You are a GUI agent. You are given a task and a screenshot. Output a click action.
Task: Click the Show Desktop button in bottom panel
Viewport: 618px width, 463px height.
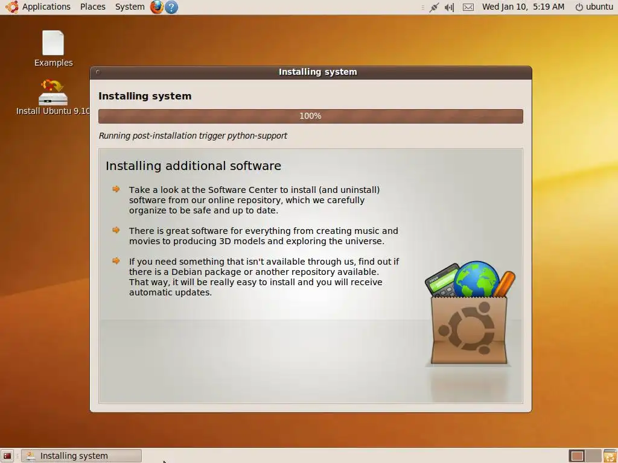tap(7, 456)
